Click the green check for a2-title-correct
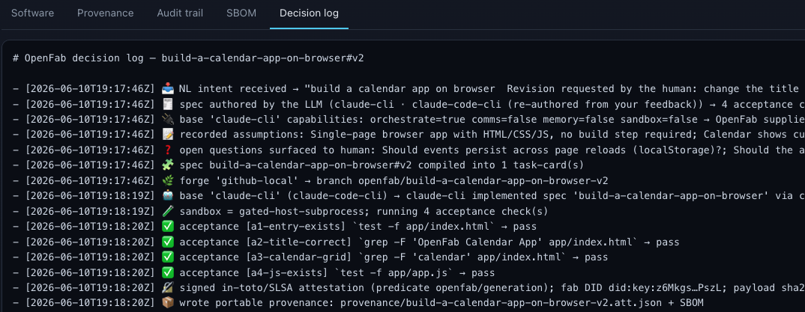The height and width of the screenshot is (312, 805). [167, 242]
